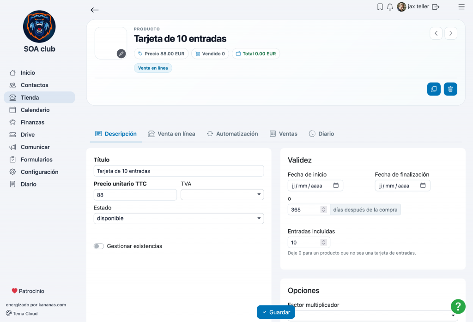This screenshot has height=322, width=473.
Task: Open Formularios in the sidebar
Action: (39, 160)
